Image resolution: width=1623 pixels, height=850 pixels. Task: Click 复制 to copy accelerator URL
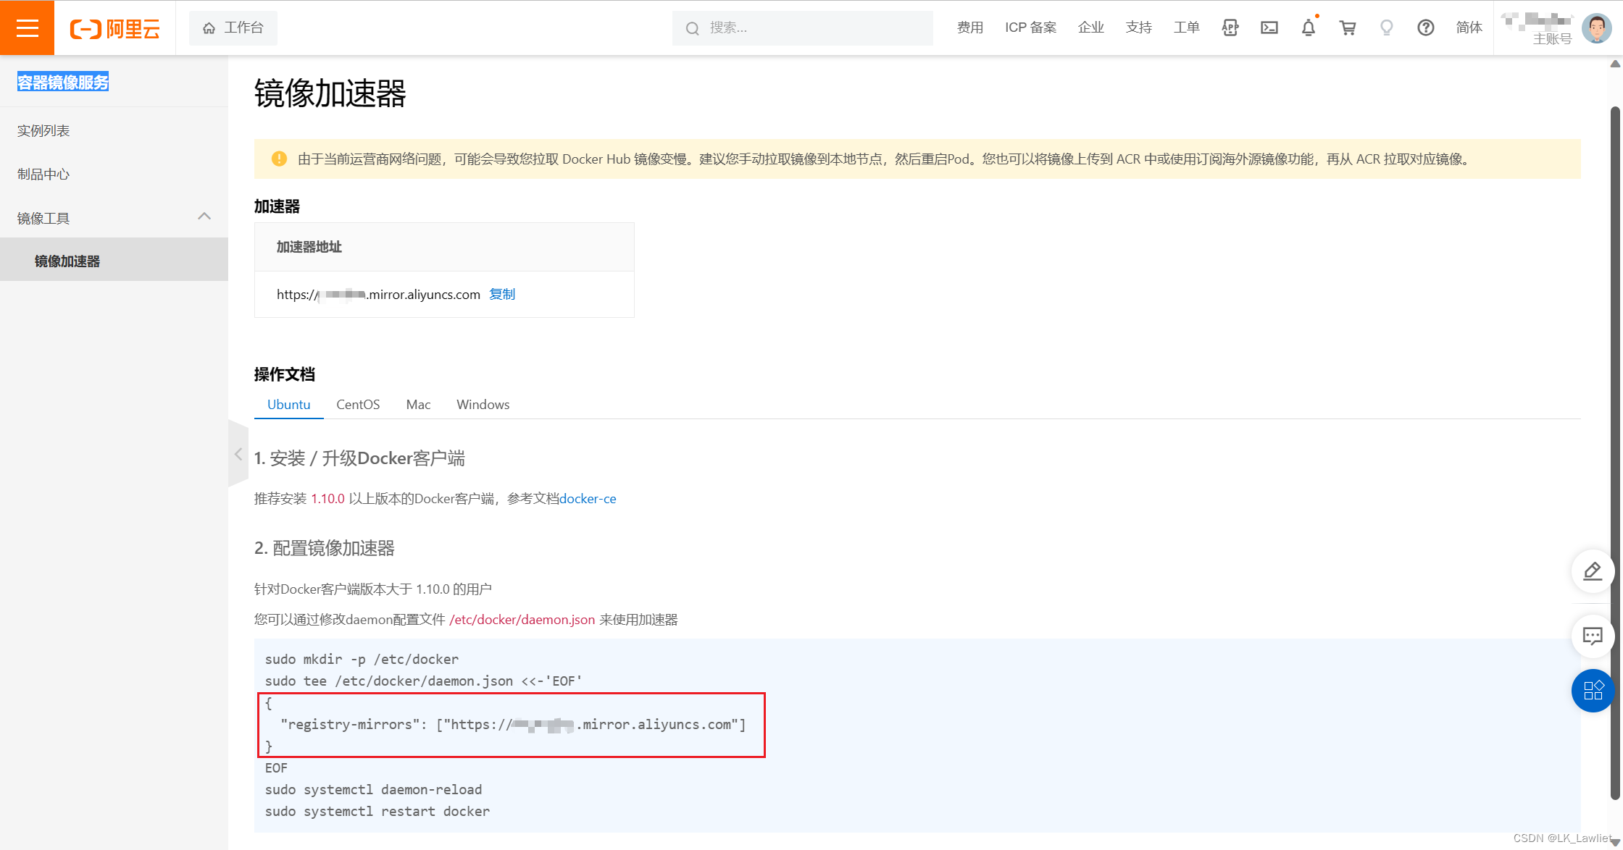[x=500, y=294]
